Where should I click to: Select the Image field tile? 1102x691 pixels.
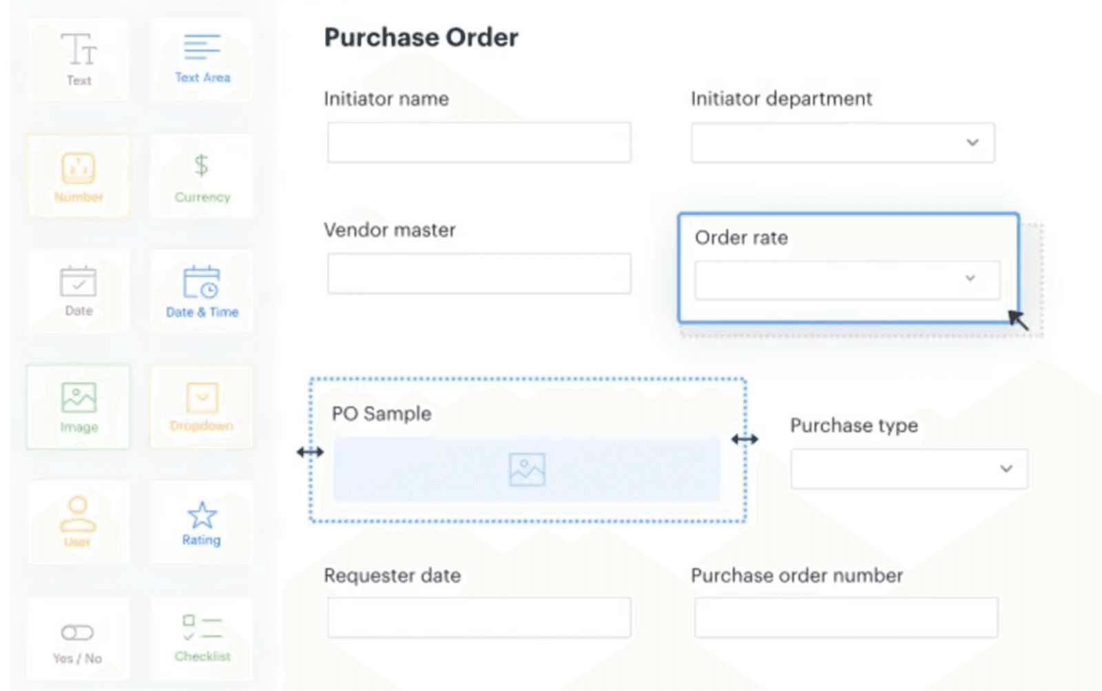pyautogui.click(x=79, y=407)
